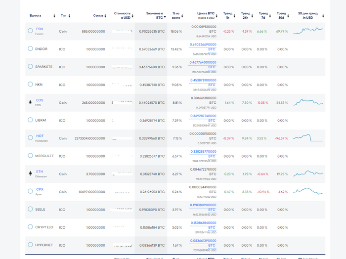Open the CPX Apex link
The height and width of the screenshot is (259, 346).
click(x=40, y=189)
